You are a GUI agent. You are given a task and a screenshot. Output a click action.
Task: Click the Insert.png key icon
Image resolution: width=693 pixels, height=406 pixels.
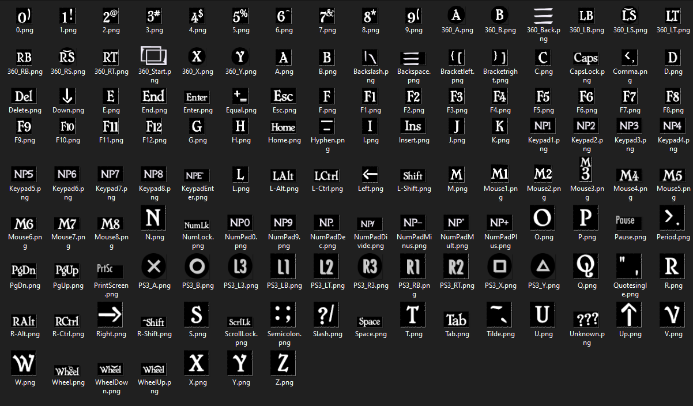[413, 126]
